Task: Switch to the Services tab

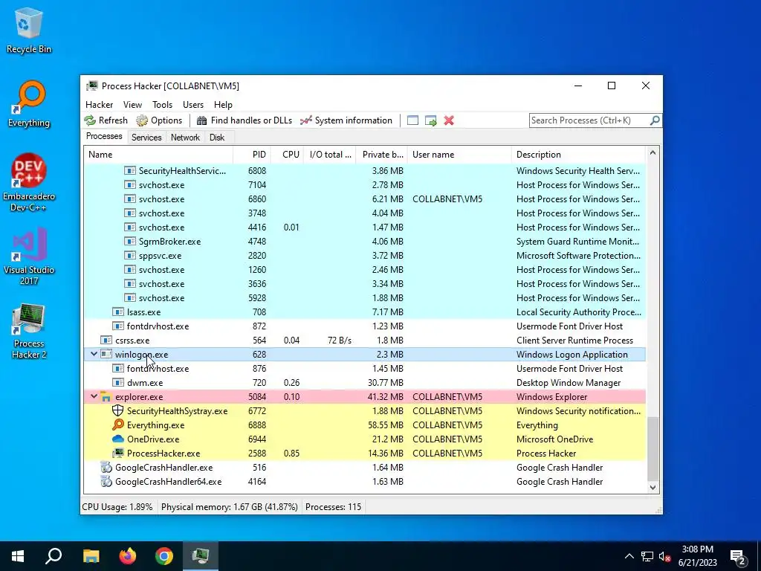Action: tap(146, 138)
